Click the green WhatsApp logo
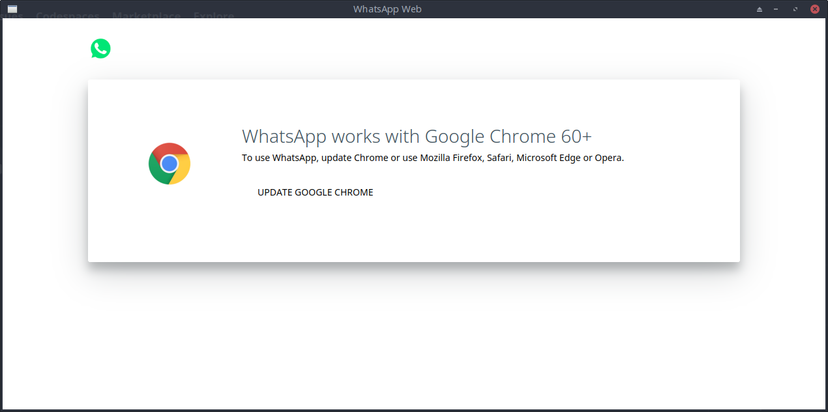The height and width of the screenshot is (412, 828). [100, 49]
